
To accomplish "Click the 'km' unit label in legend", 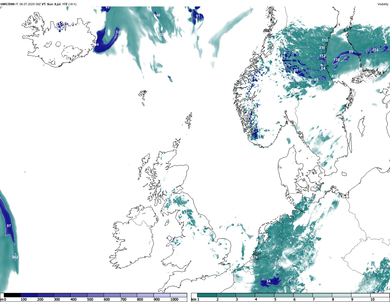I will [193, 300].
